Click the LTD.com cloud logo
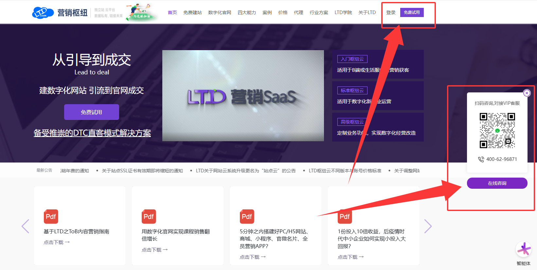Viewport: 537px width, 270px height. point(43,13)
